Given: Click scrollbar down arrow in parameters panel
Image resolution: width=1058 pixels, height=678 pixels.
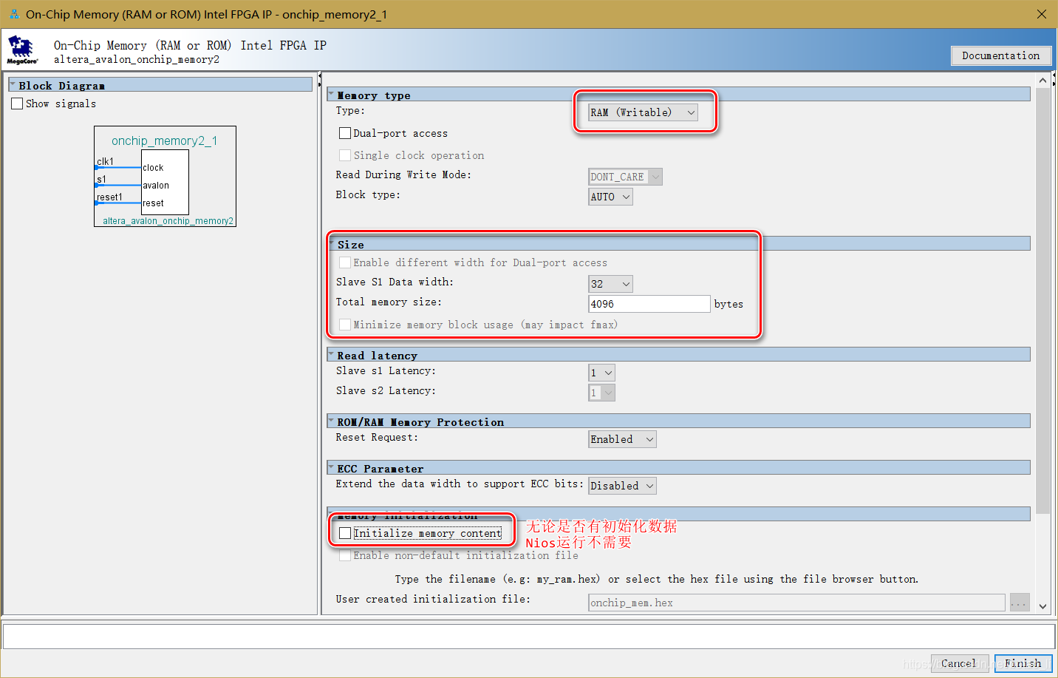Looking at the screenshot, I should click(1042, 606).
